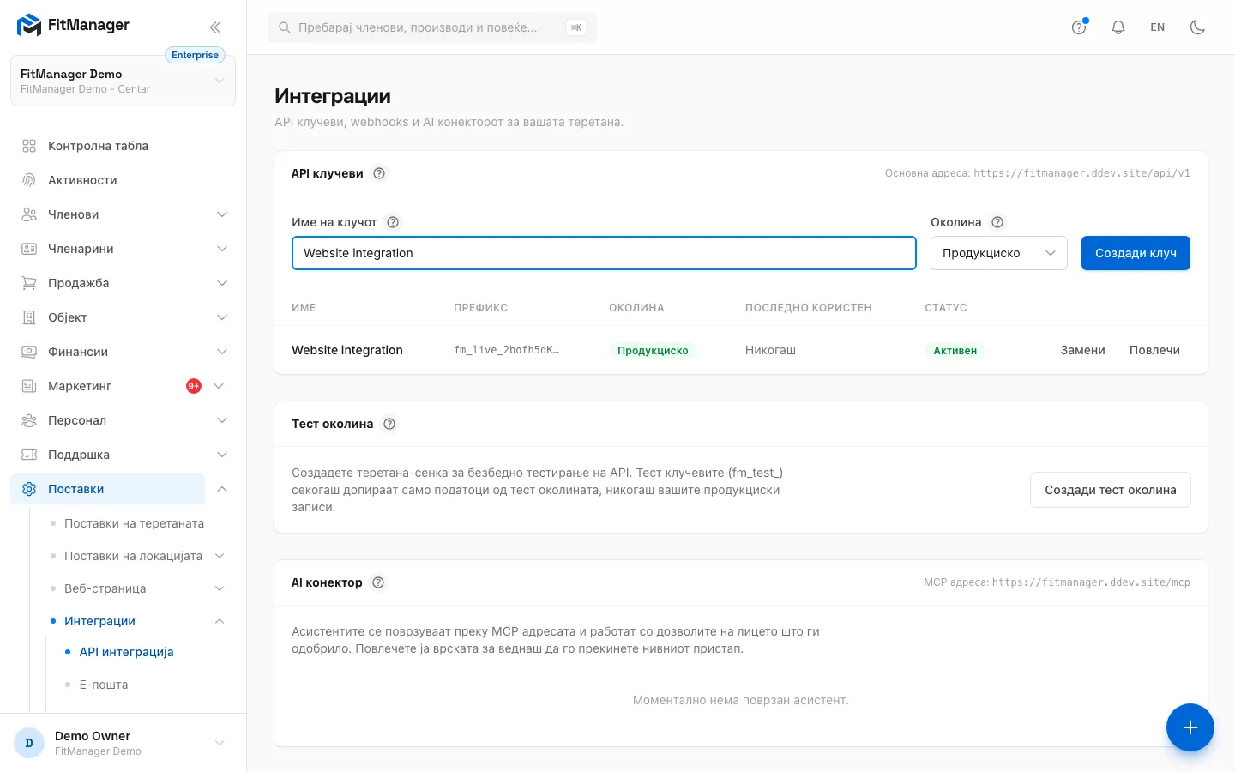This screenshot has height=772, width=1235.
Task: Toggle dark mode moon icon
Action: 1198,27
